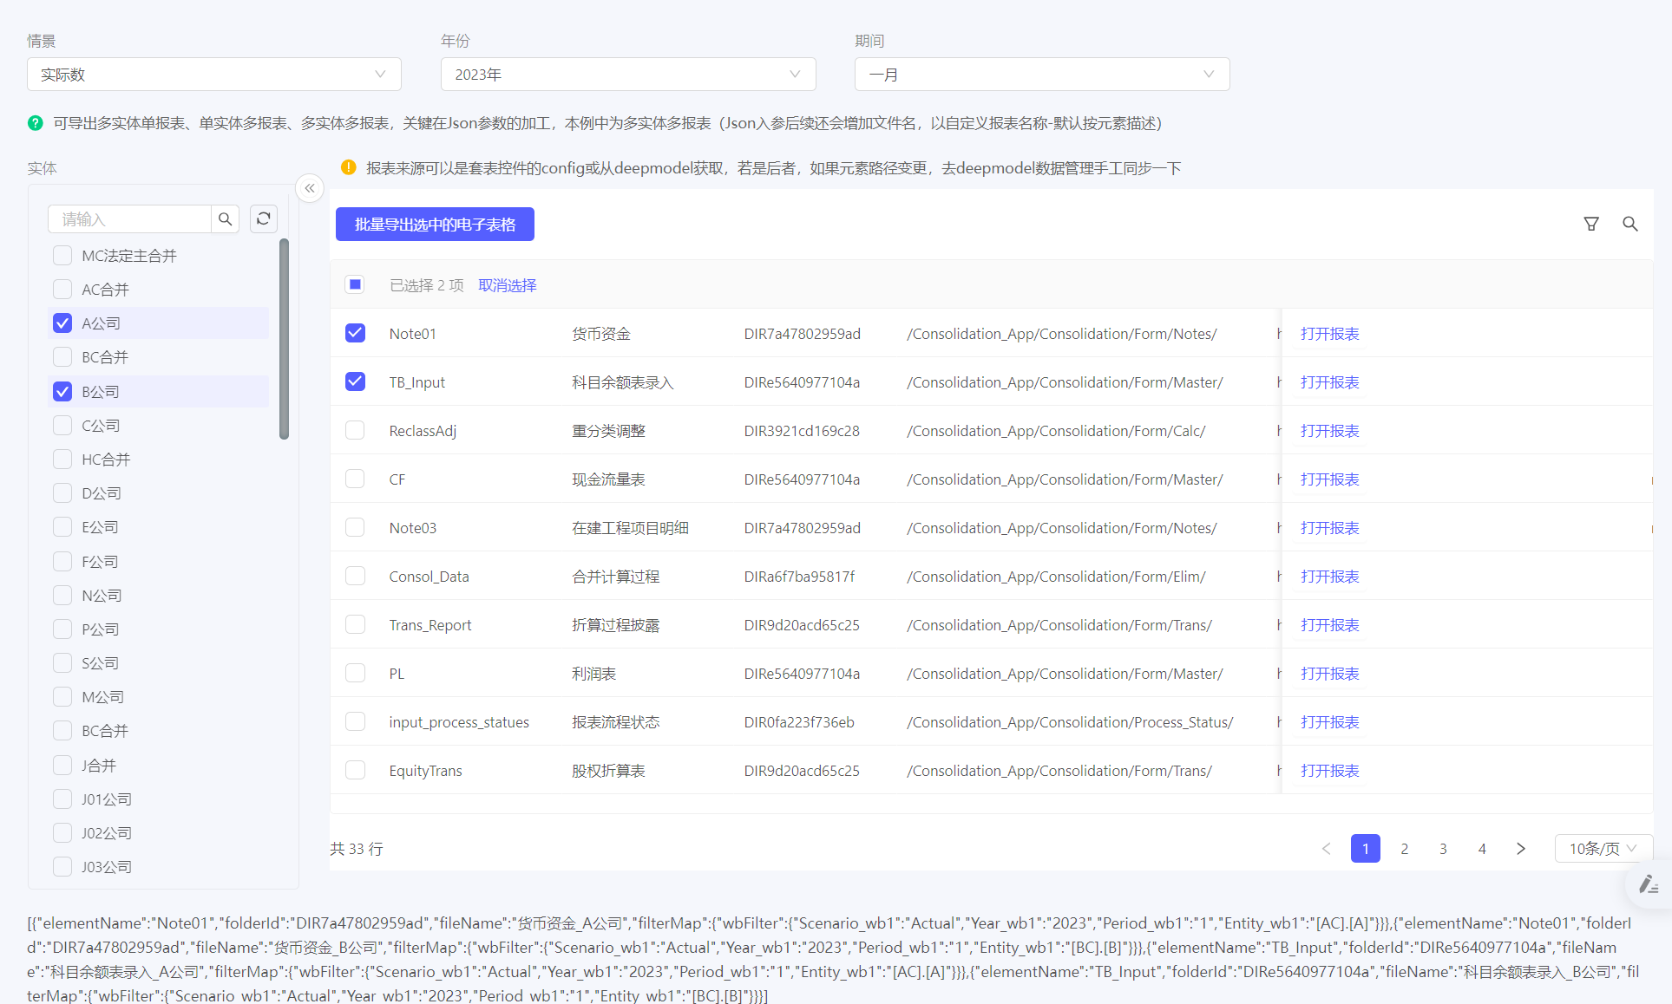Viewport: 1672px width, 1004px height.
Task: Click the entity search magnifier icon
Action: pos(225,219)
